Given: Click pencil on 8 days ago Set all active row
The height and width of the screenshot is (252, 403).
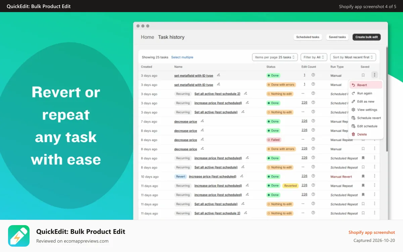Looking at the screenshot, I should click(243, 167).
